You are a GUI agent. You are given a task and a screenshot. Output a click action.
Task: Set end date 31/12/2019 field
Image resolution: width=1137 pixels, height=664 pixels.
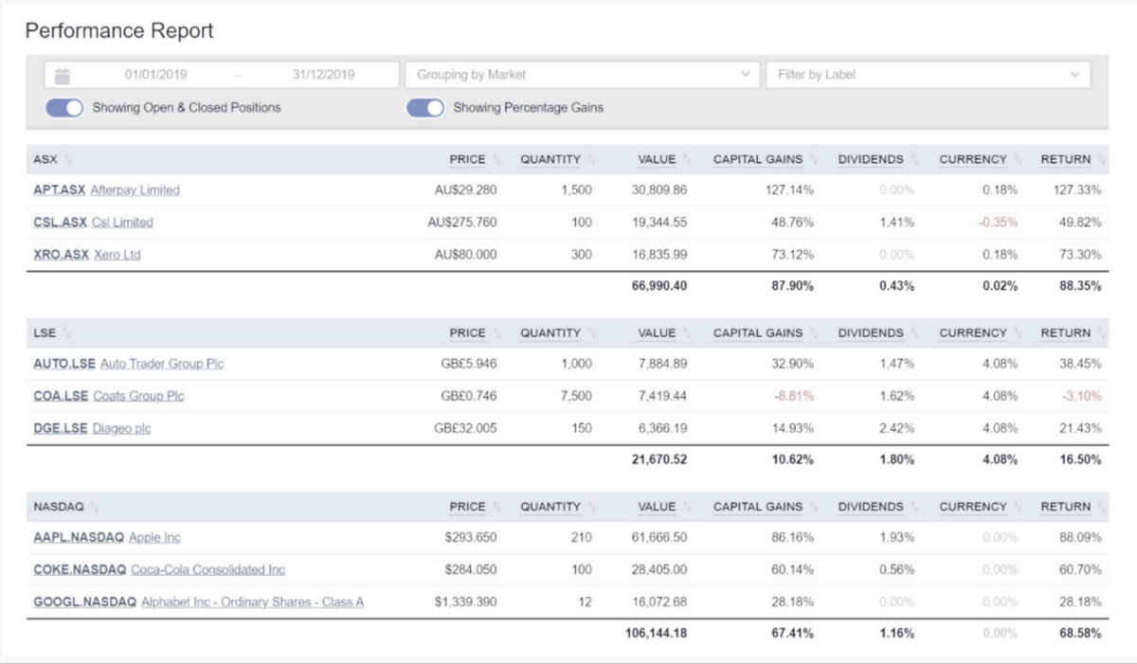pos(323,75)
